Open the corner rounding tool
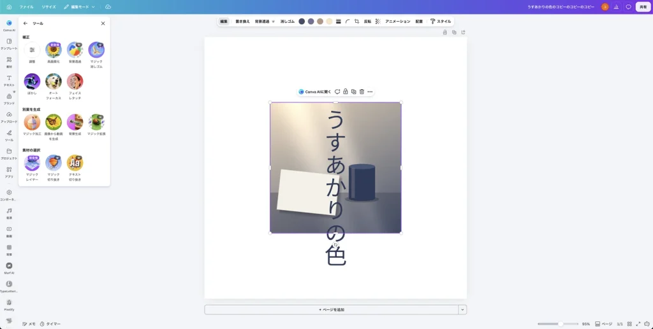653x329 pixels. click(348, 21)
